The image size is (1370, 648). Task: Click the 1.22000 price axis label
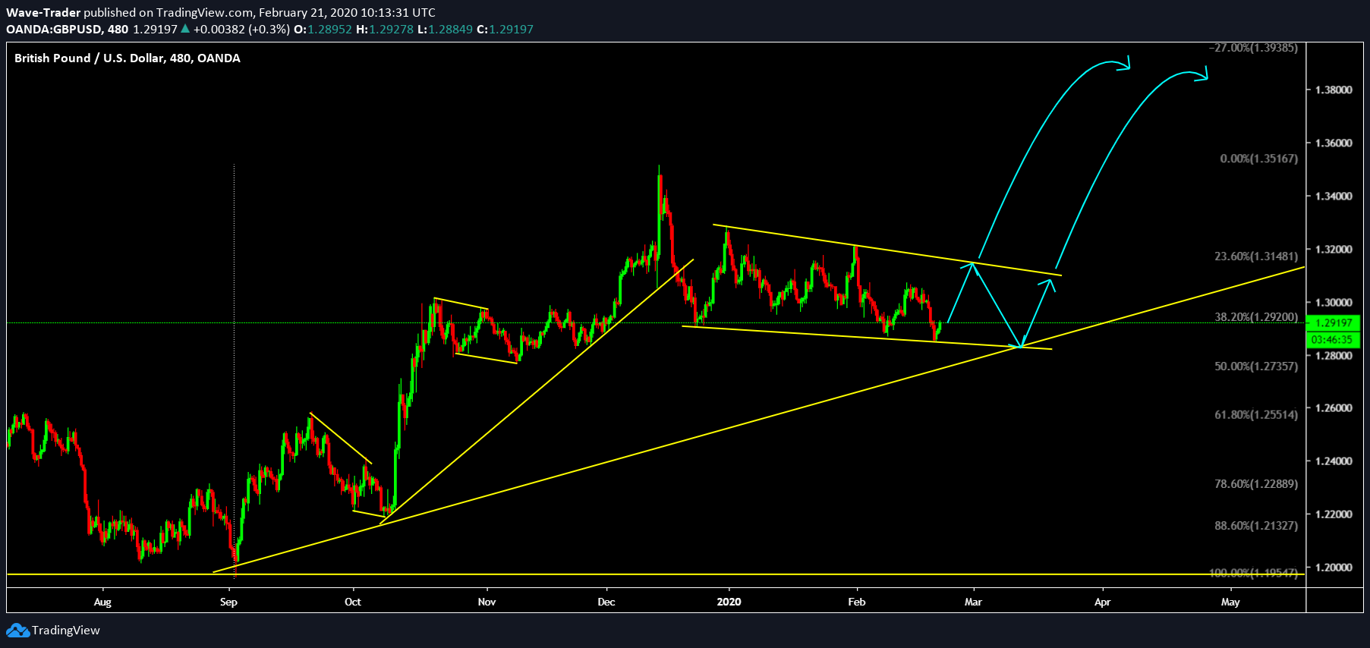click(x=1334, y=514)
